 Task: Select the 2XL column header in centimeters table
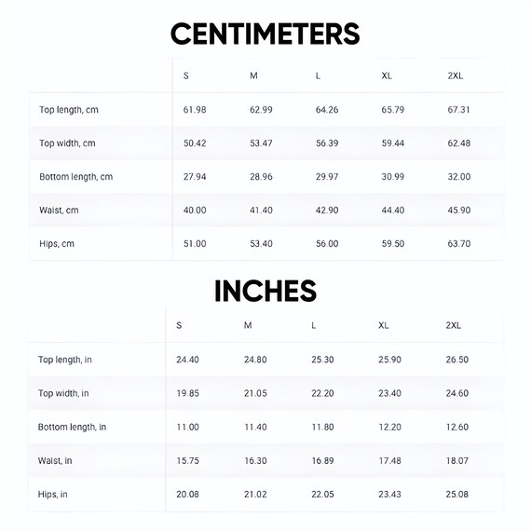tap(456, 75)
